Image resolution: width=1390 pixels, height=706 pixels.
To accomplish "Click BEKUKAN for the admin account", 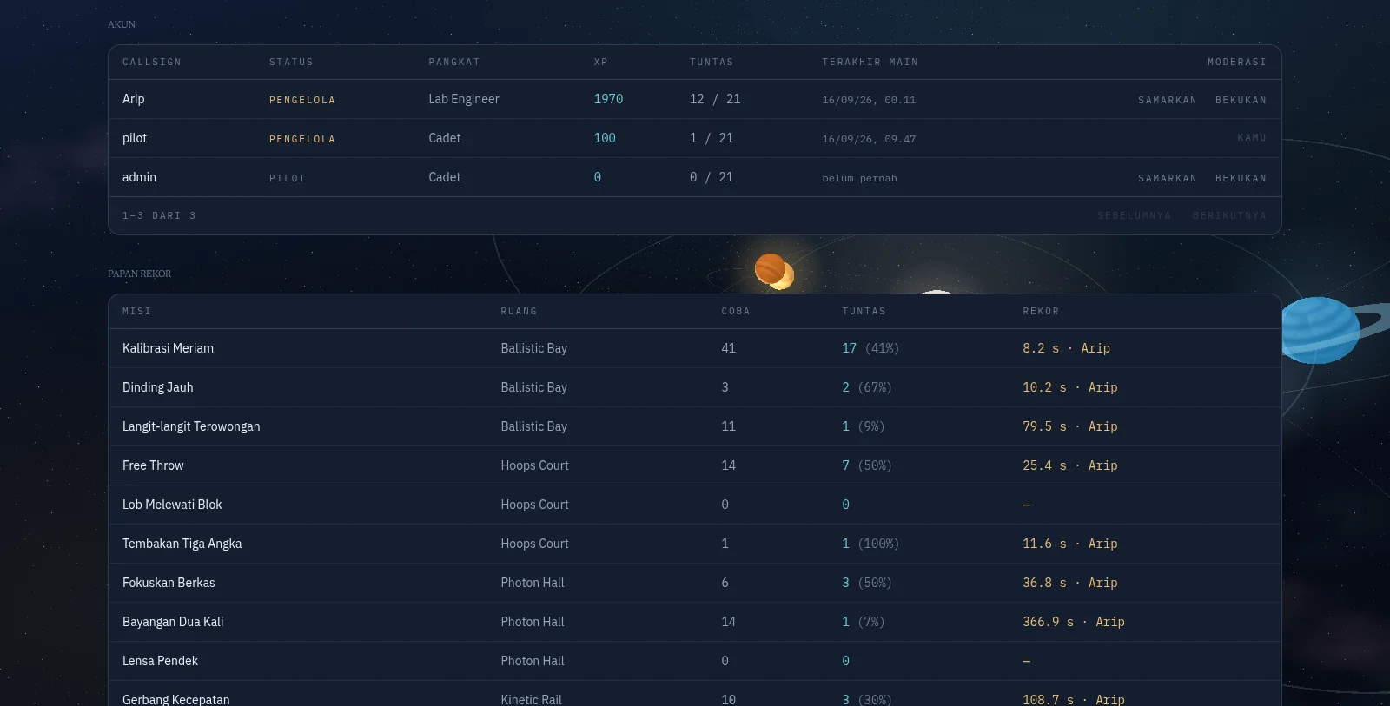I will tap(1241, 178).
